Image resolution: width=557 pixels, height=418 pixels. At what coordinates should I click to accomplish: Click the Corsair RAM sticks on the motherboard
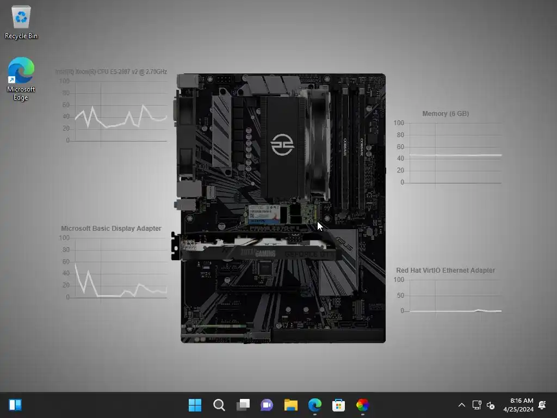(352, 149)
